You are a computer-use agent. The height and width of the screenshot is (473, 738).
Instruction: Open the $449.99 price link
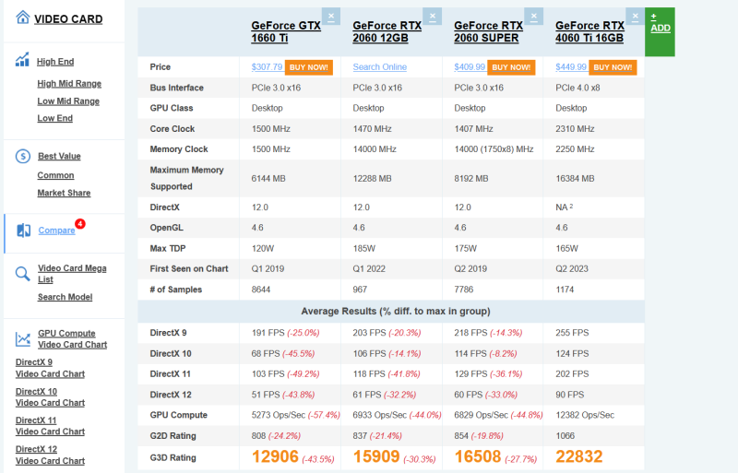(x=571, y=66)
